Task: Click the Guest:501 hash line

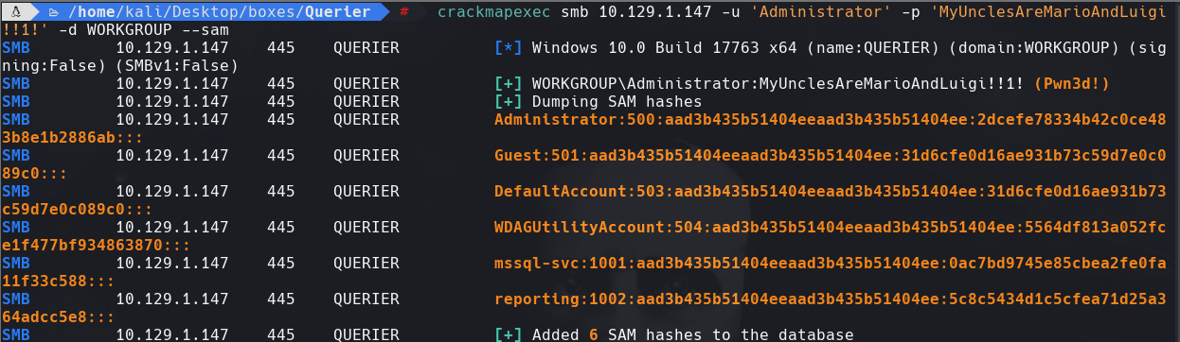Action: tap(831, 155)
